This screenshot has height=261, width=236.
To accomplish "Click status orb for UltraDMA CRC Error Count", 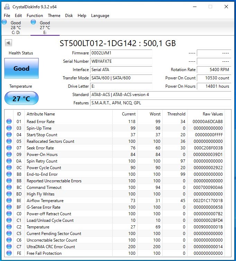I will coord(9,246).
